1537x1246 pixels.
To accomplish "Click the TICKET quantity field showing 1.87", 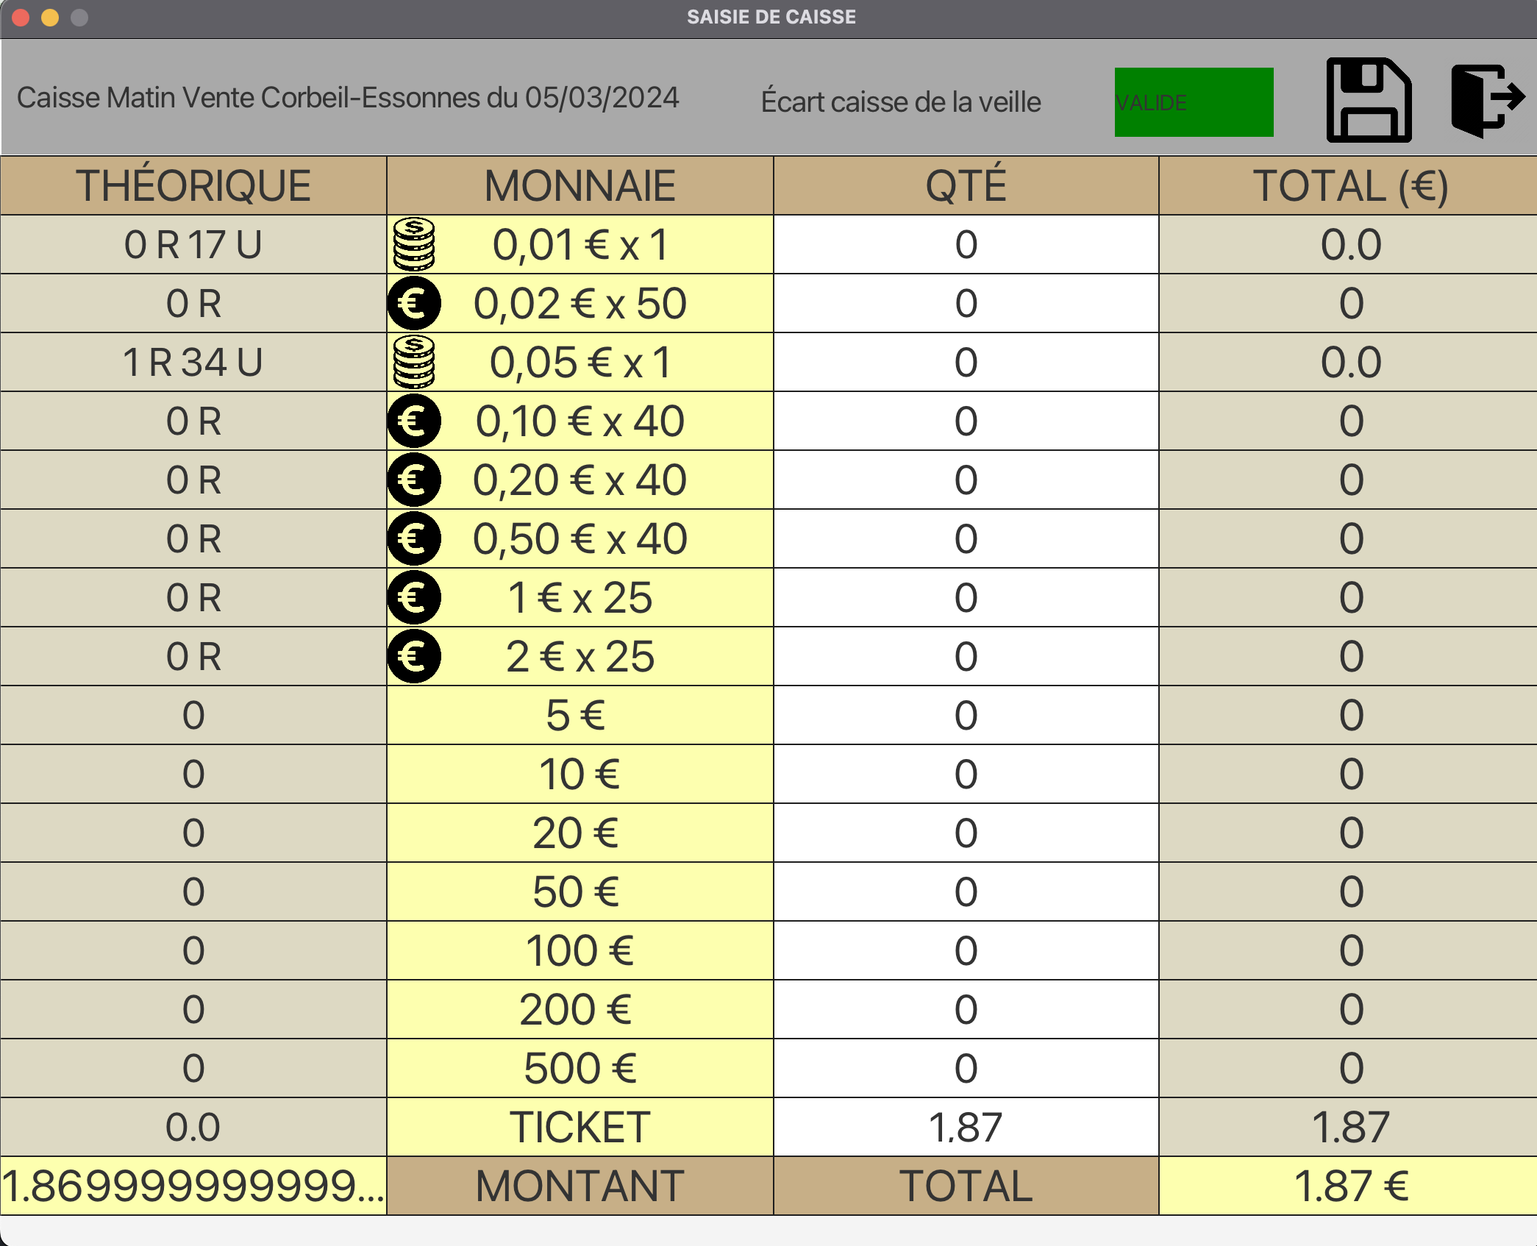I will 965,1126.
